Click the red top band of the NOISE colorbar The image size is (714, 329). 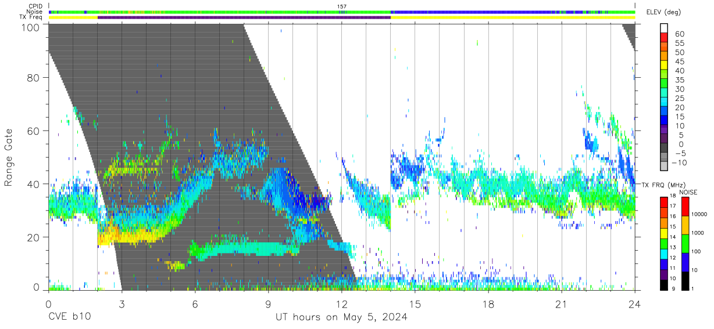point(686,206)
